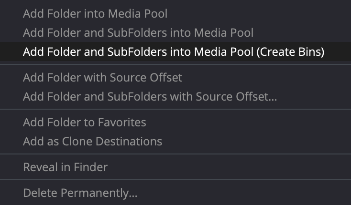
Task: Select Add Folder with Source Offset
Action: [102, 77]
